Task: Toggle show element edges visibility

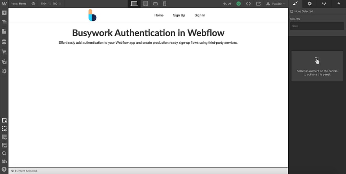Action: tap(4, 129)
